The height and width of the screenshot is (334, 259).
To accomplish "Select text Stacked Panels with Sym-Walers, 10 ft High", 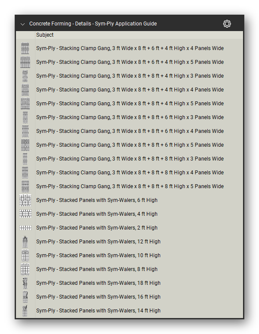I will coord(98,255).
